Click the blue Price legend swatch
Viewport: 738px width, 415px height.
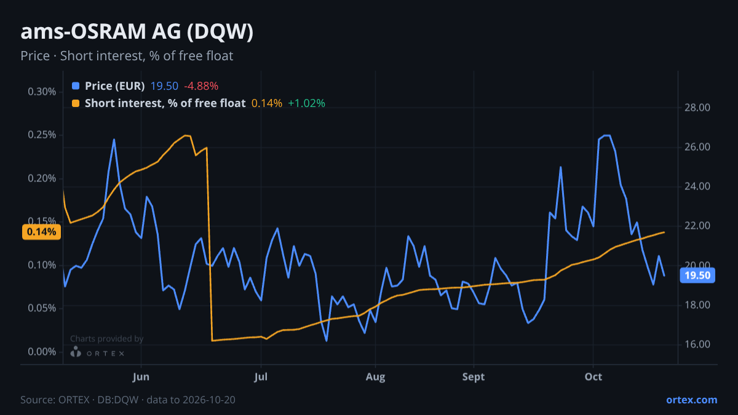pyautogui.click(x=76, y=86)
